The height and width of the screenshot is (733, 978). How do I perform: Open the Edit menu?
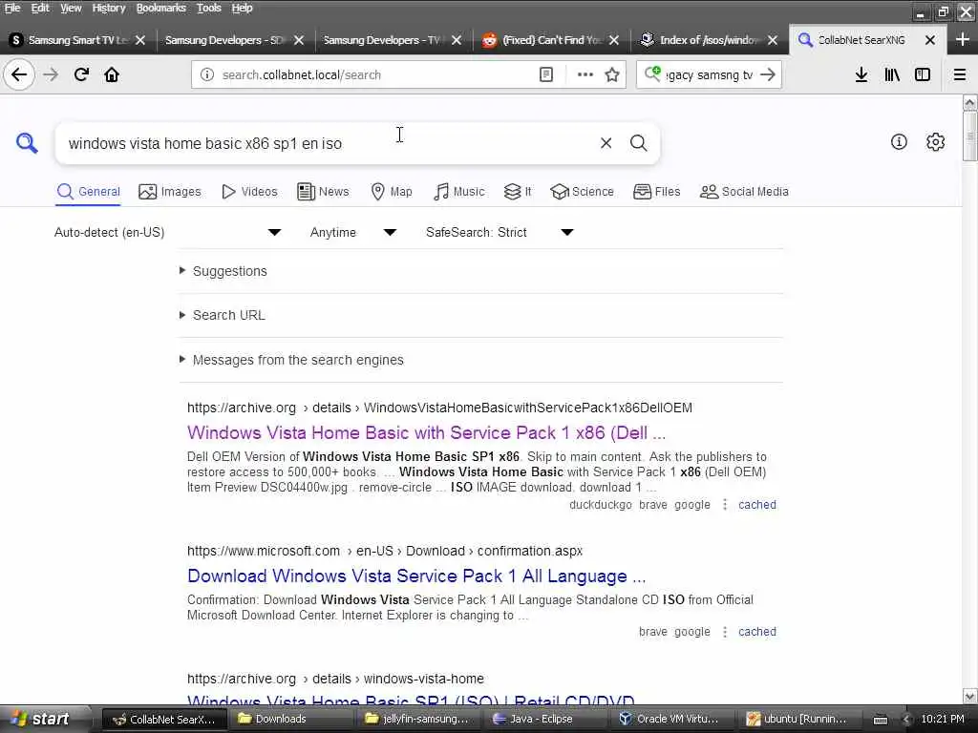[x=40, y=8]
